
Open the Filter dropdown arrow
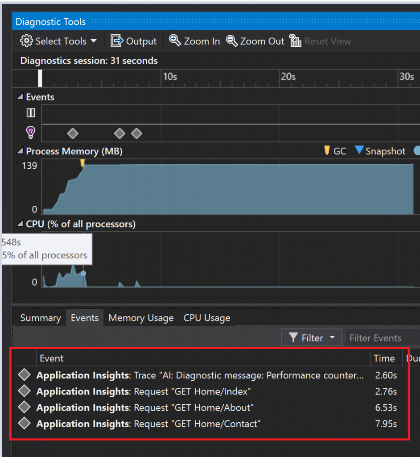coord(332,337)
